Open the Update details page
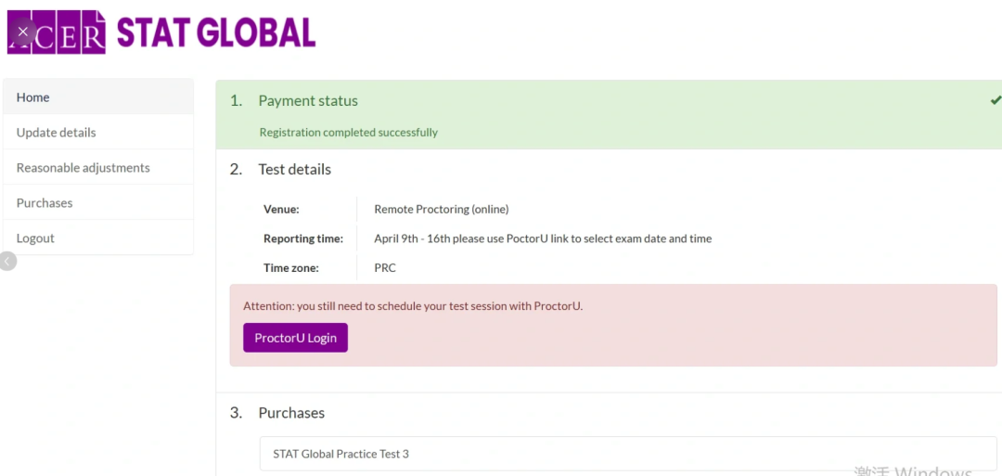1002x476 pixels. [x=98, y=133]
